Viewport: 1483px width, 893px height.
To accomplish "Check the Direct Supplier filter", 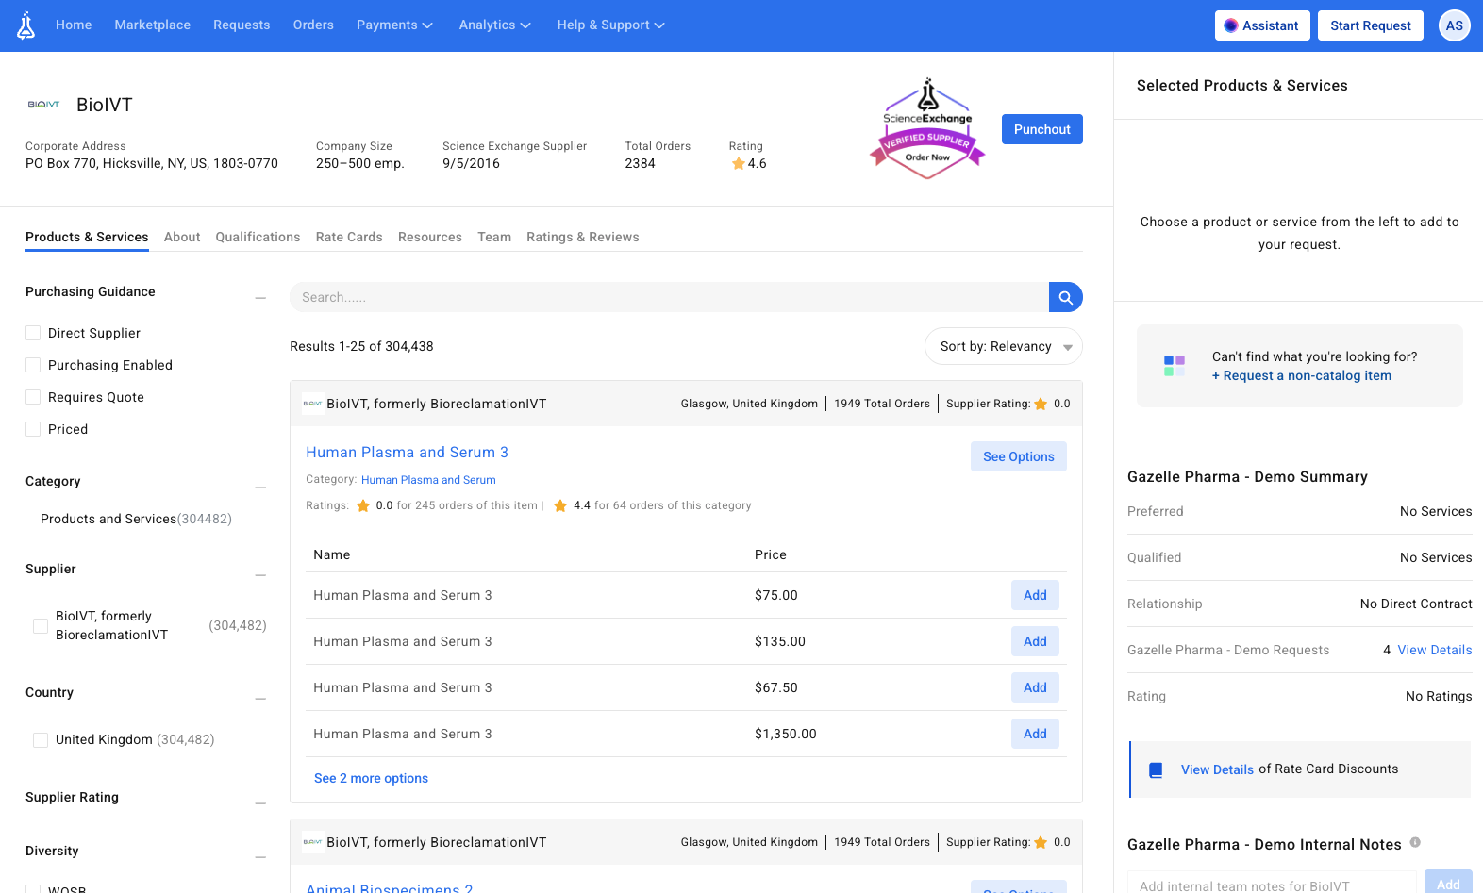I will [33, 333].
